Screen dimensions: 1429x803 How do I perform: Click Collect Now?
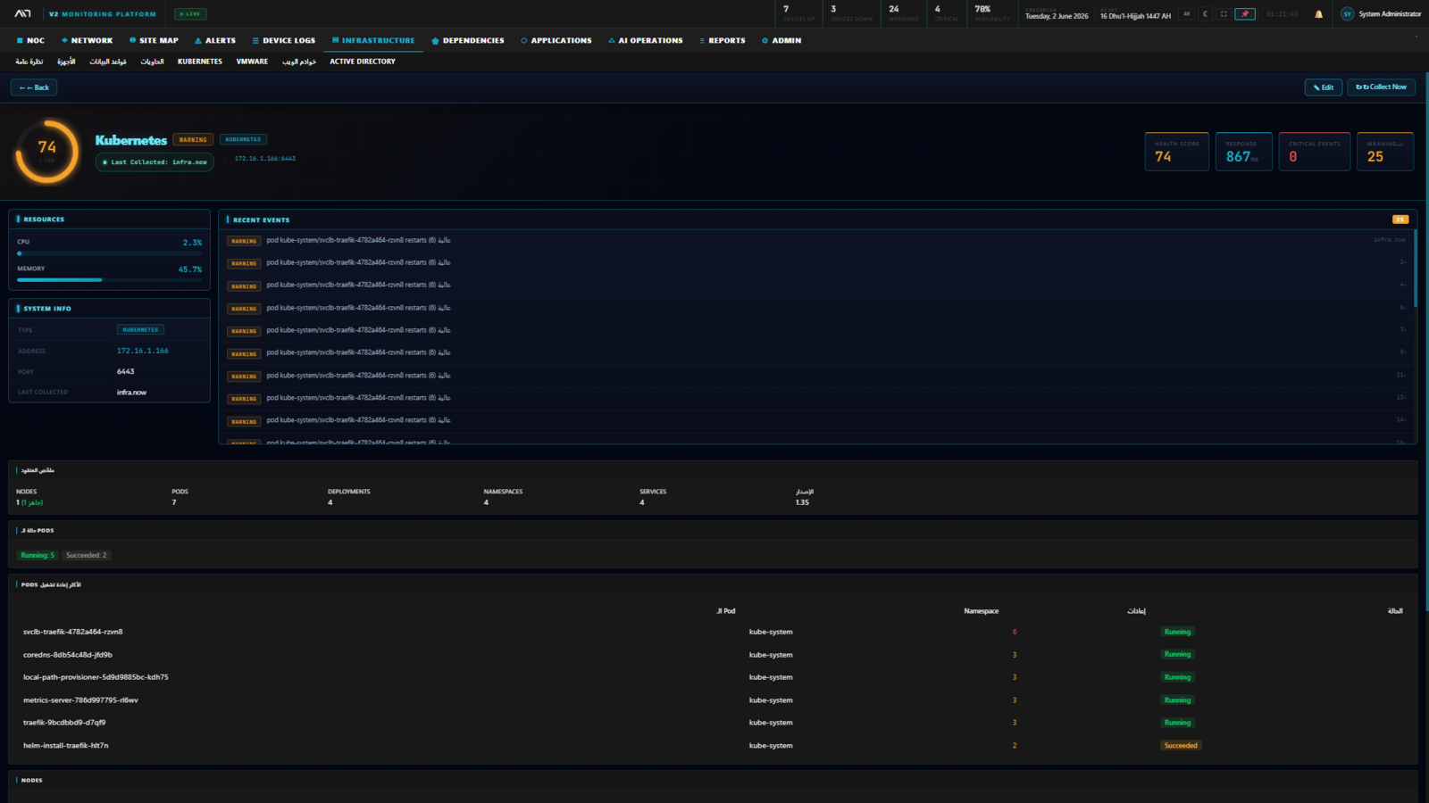coord(1381,87)
